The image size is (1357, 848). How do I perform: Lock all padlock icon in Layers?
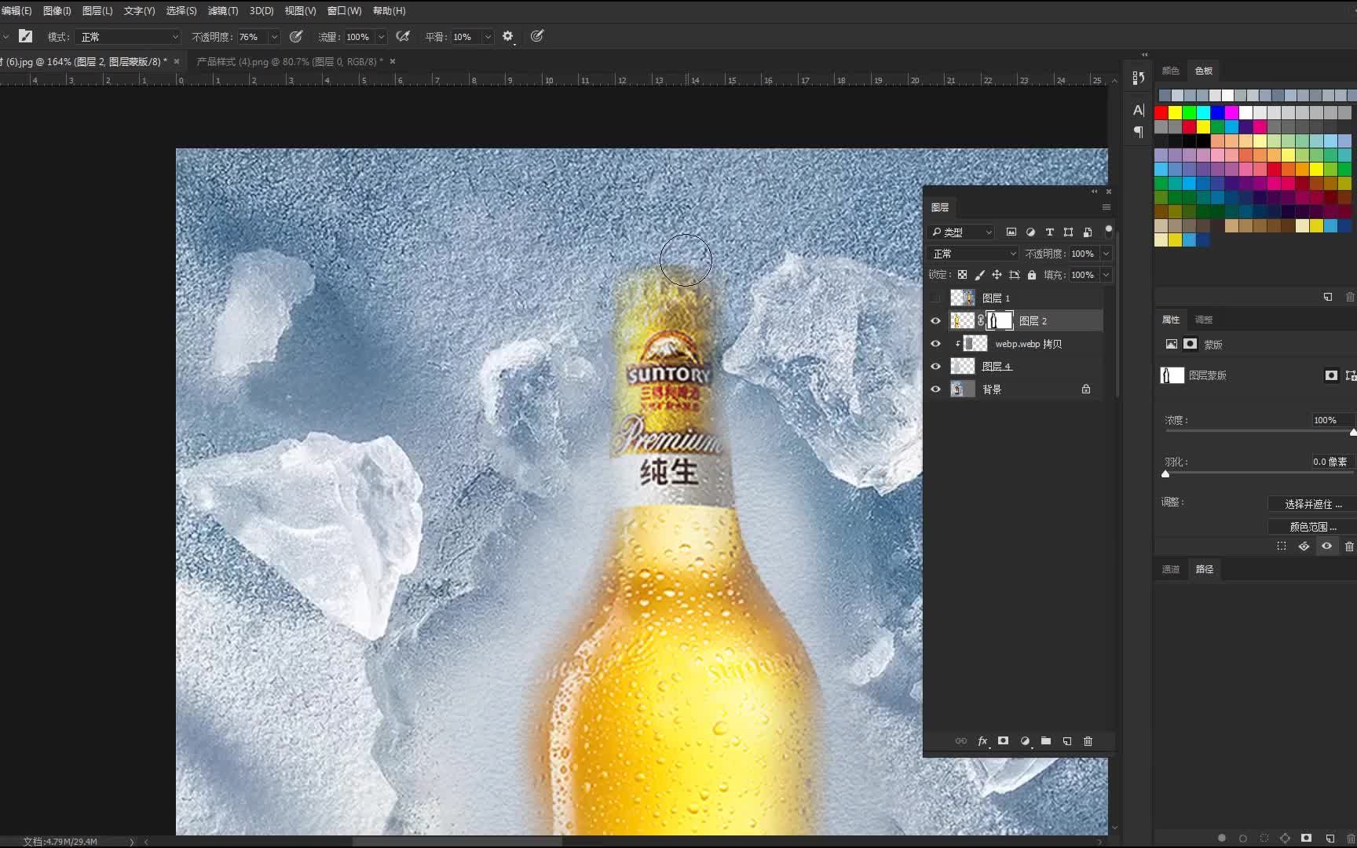point(1032,275)
